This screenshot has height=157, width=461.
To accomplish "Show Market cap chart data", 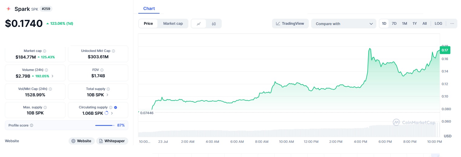I will pos(173,24).
